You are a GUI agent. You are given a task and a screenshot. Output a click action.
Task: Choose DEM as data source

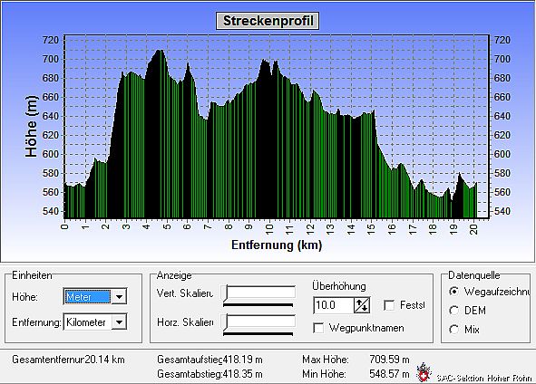tap(453, 311)
